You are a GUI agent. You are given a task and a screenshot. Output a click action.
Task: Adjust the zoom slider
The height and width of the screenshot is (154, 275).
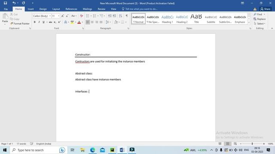point(252,144)
